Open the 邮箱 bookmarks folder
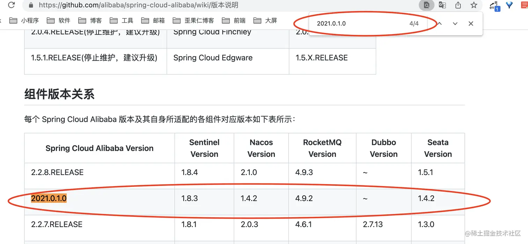 tap(153, 21)
